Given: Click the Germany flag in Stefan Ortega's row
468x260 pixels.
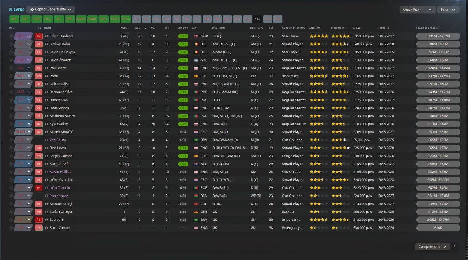Looking at the screenshot, I should tap(196, 212).
